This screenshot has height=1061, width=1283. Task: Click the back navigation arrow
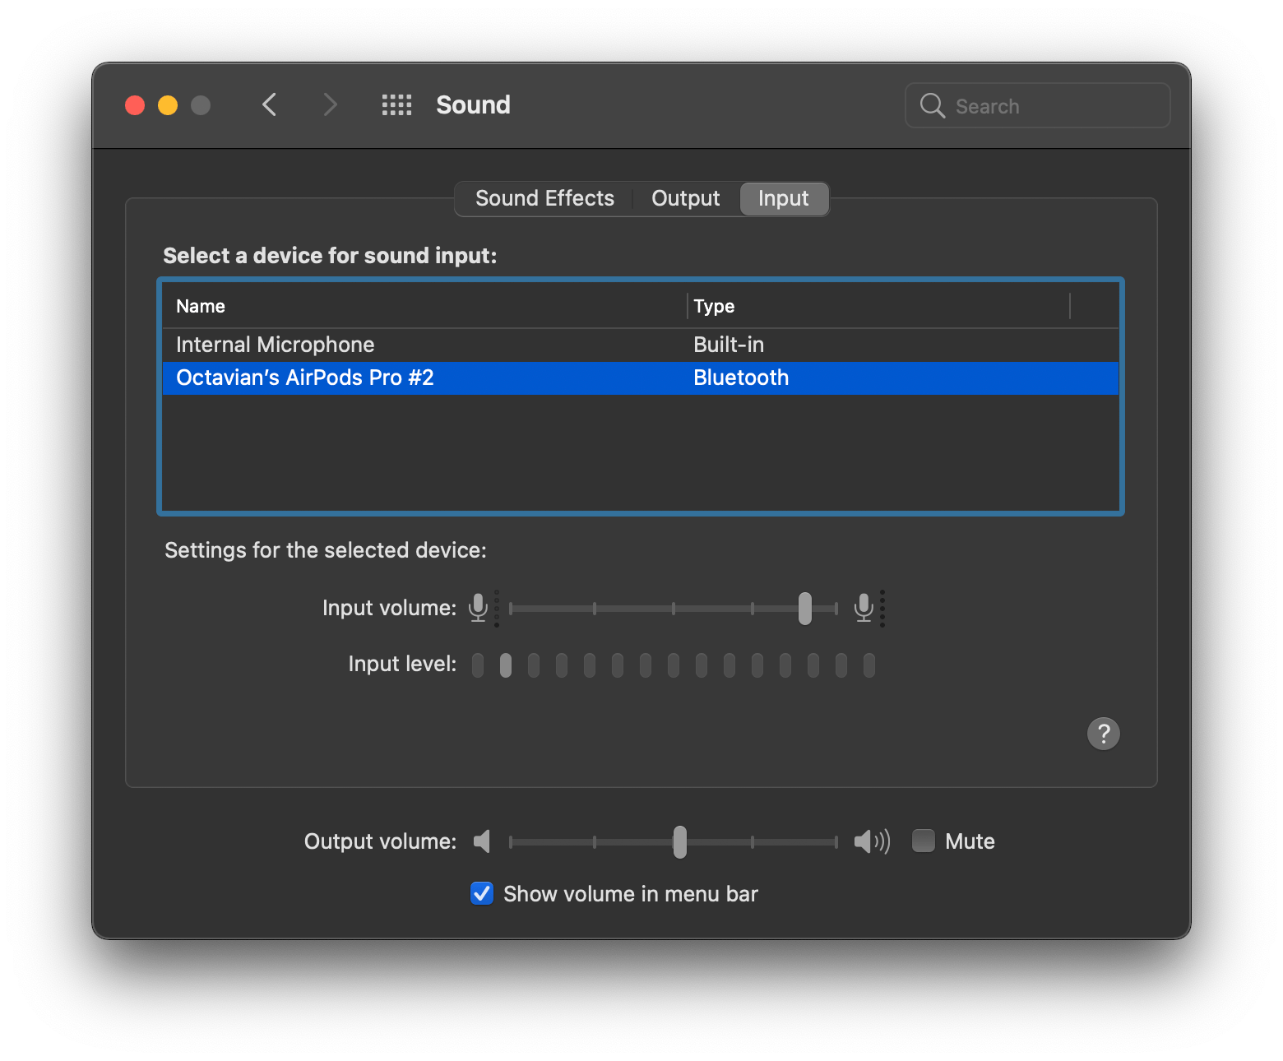click(x=269, y=104)
